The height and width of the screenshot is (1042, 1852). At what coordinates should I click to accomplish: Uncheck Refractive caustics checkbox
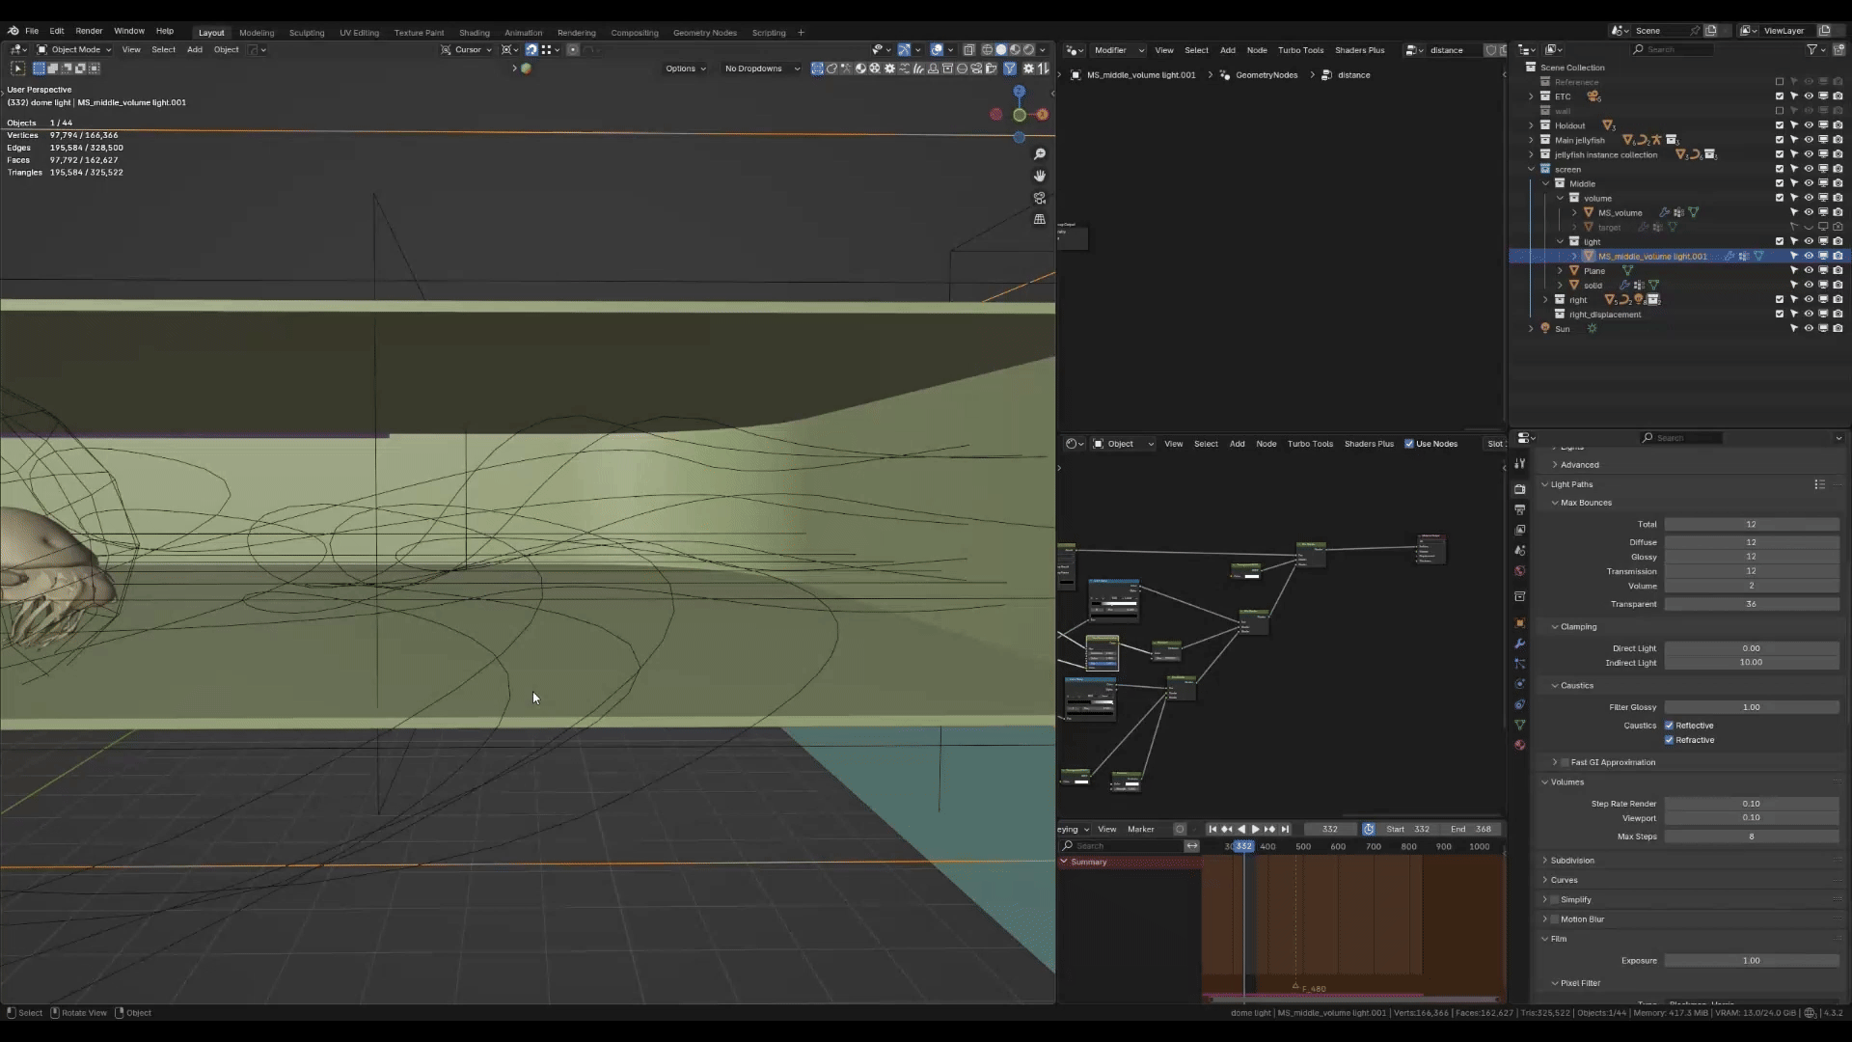1669,740
